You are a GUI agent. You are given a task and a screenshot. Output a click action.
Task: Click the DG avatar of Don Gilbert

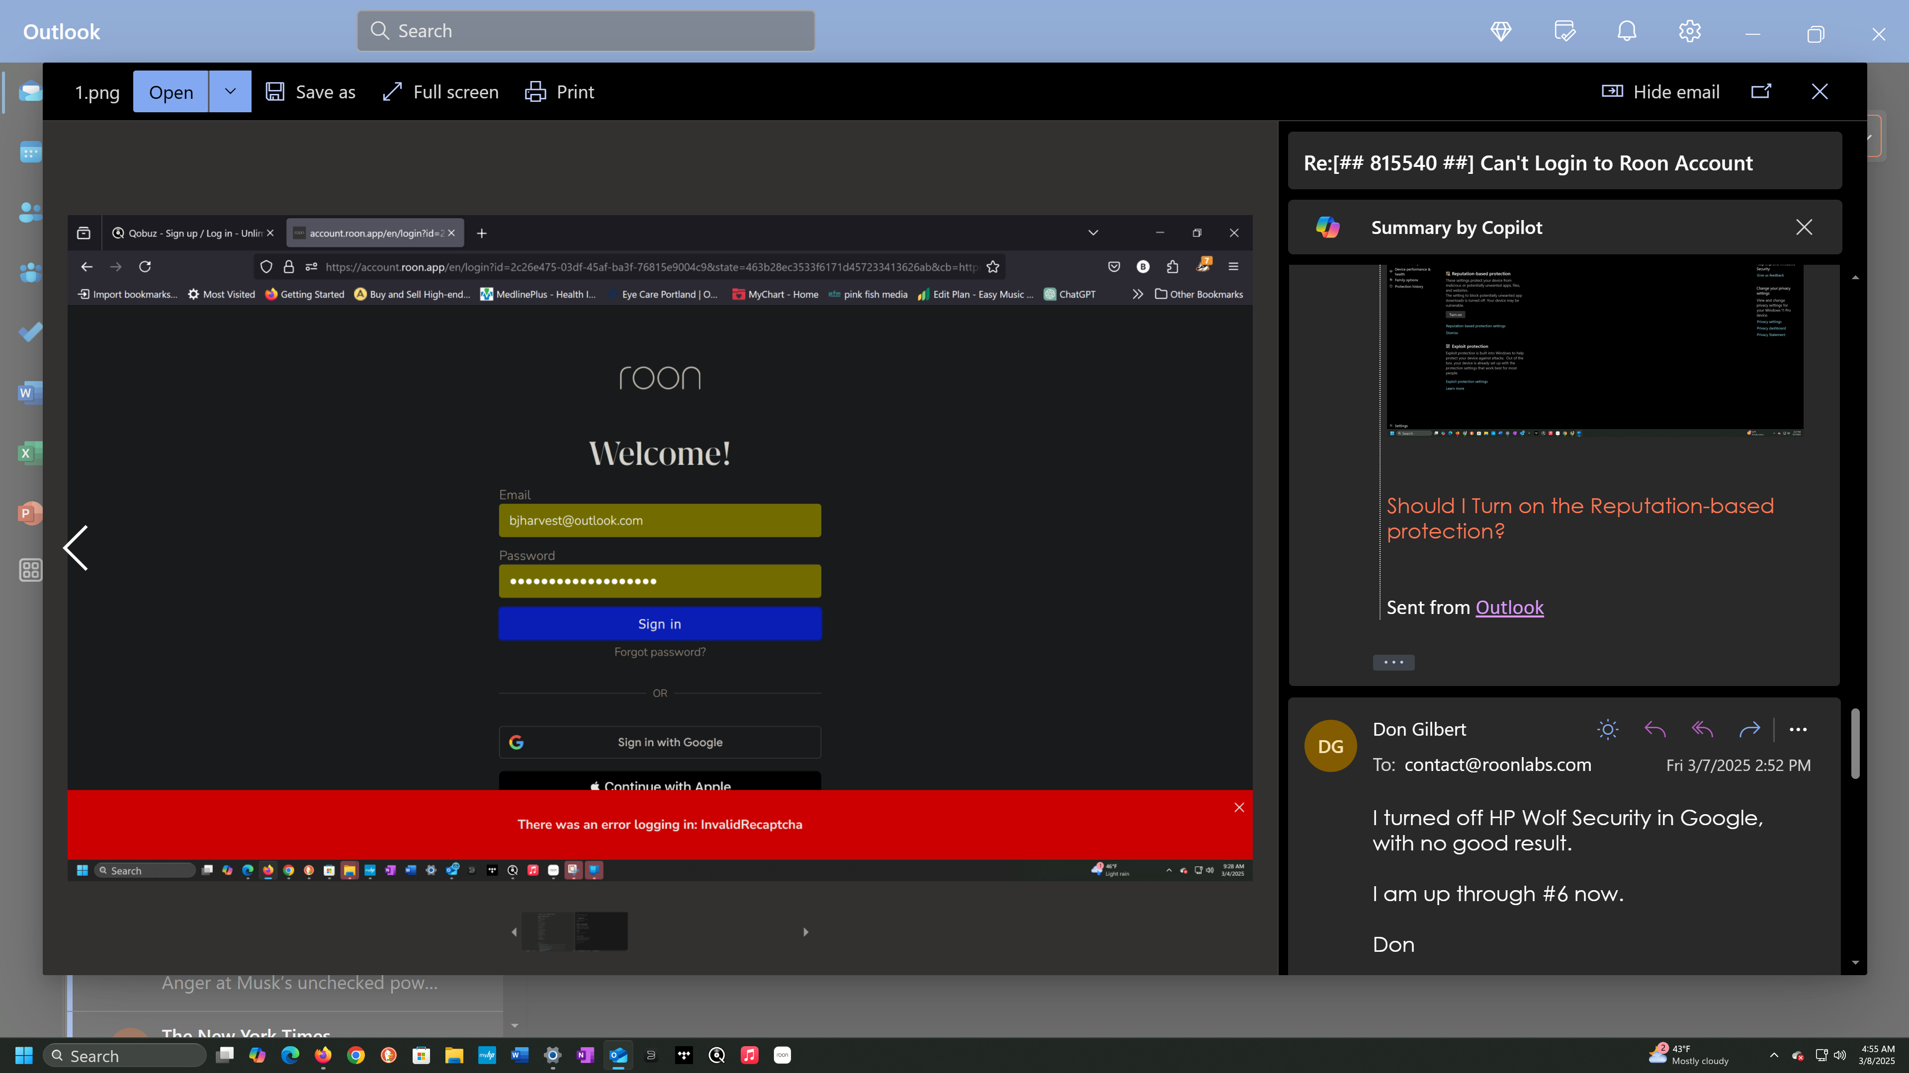point(1330,746)
